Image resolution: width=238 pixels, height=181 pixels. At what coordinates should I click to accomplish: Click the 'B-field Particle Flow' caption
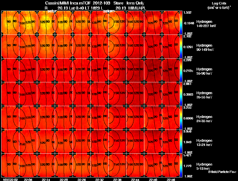click(222, 172)
